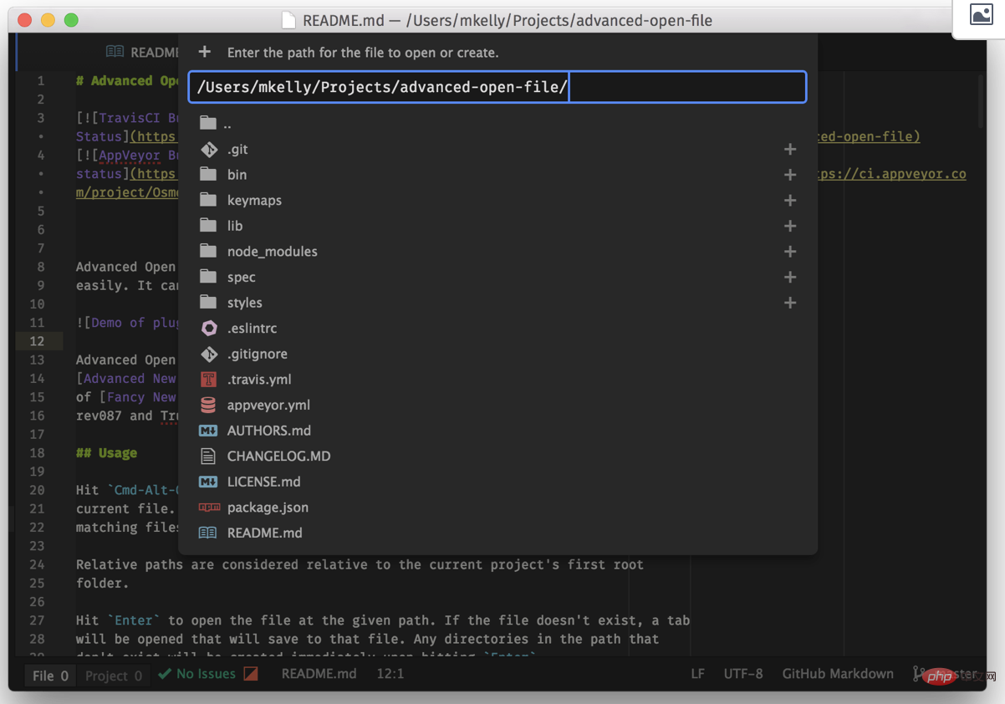Click the image icon at the top-right corner

tap(981, 14)
